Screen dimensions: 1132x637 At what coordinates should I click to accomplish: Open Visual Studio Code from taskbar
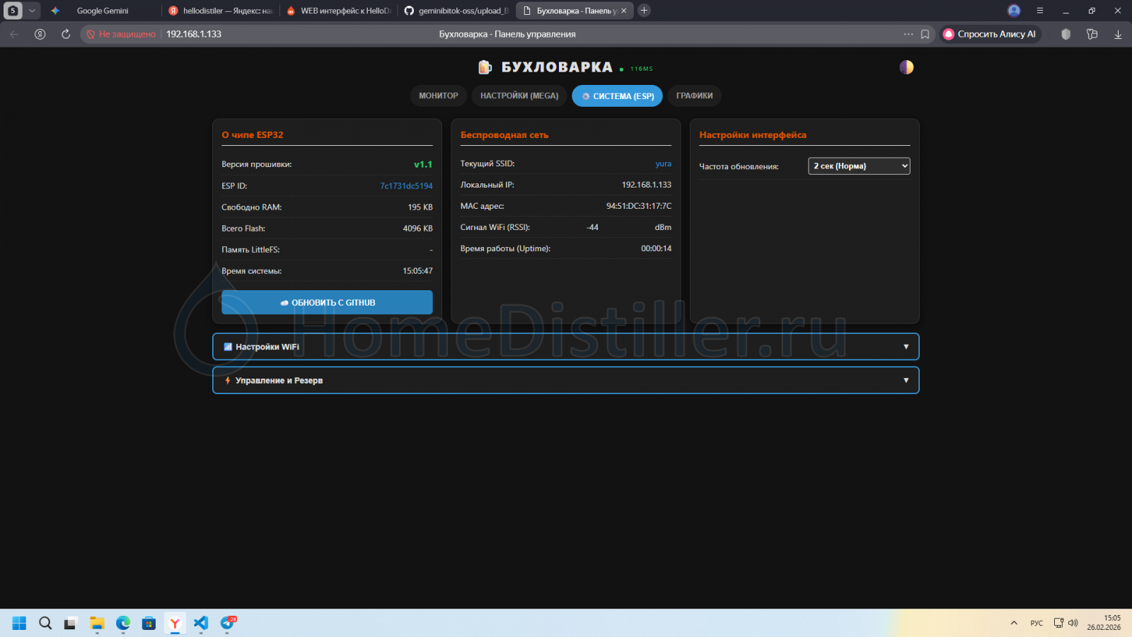pyautogui.click(x=201, y=623)
